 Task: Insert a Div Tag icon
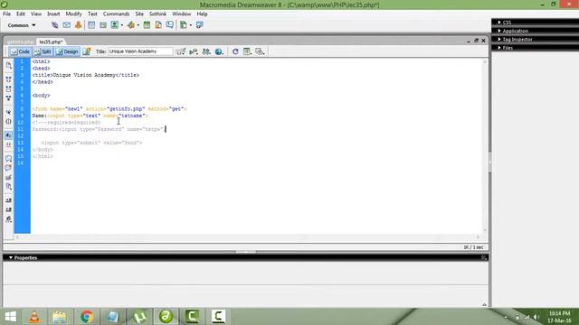103,25
